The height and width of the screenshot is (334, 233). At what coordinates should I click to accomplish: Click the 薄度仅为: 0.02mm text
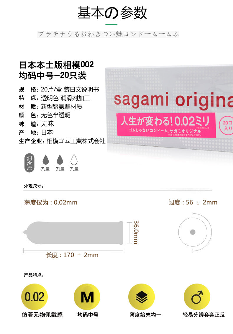(51, 202)
